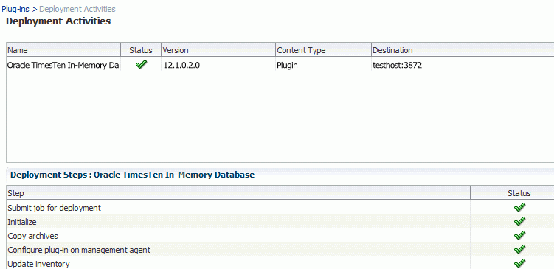Select the Oracle TimesTen In-Memory Da row
554x269 pixels.
(x=280, y=65)
